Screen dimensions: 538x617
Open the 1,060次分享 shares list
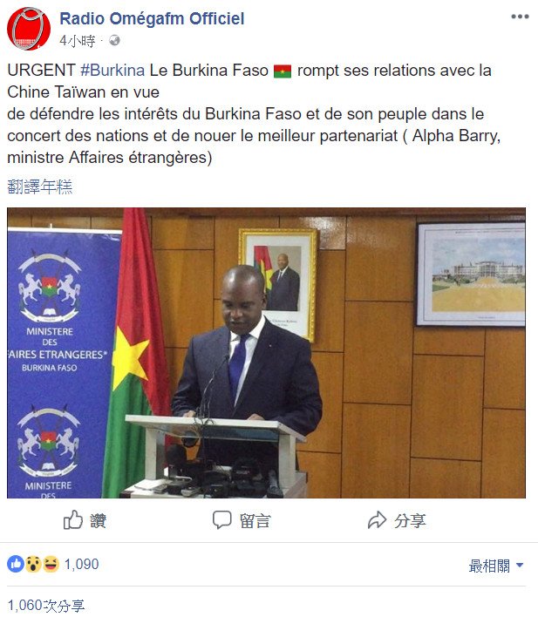click(46, 605)
